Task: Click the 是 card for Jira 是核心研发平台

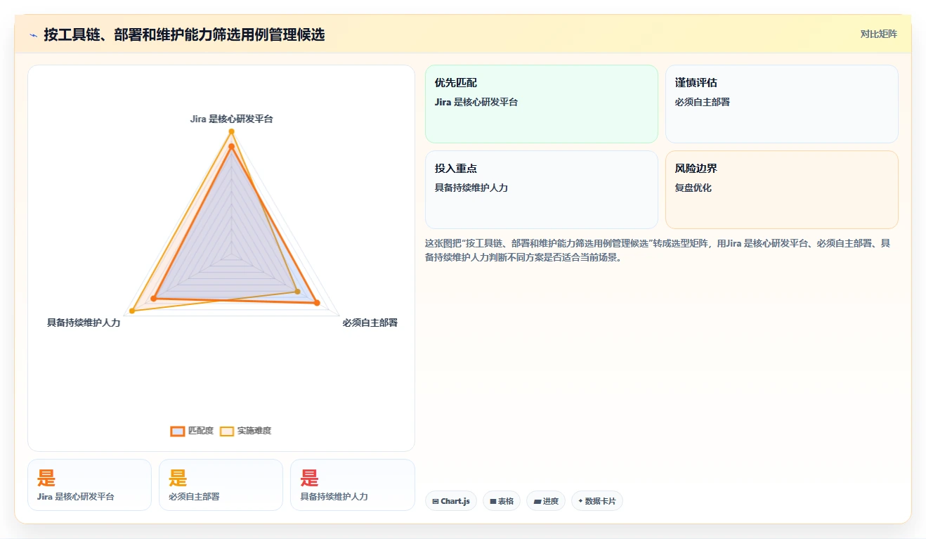Action: [89, 485]
